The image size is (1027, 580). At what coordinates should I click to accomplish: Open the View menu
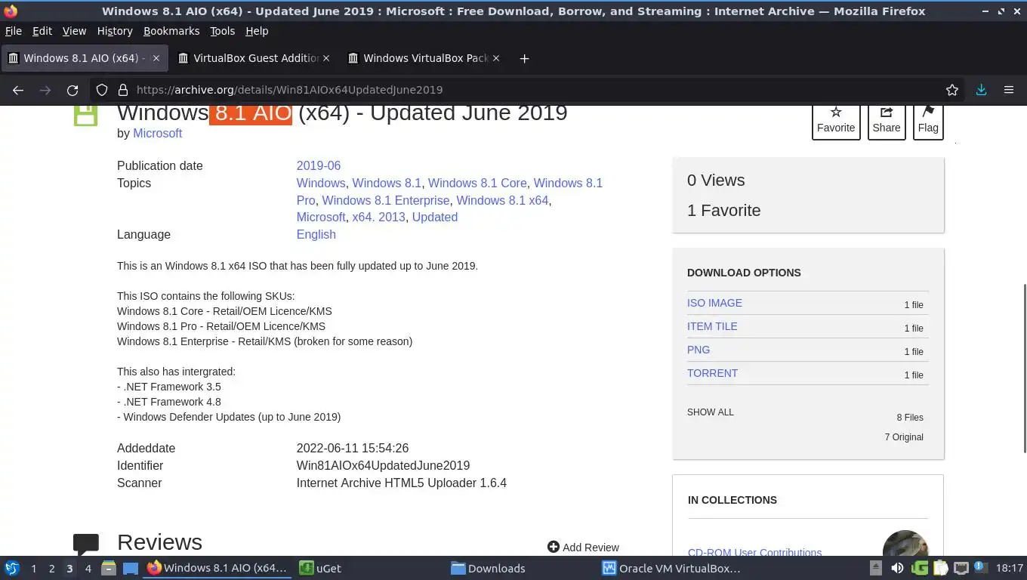click(74, 31)
